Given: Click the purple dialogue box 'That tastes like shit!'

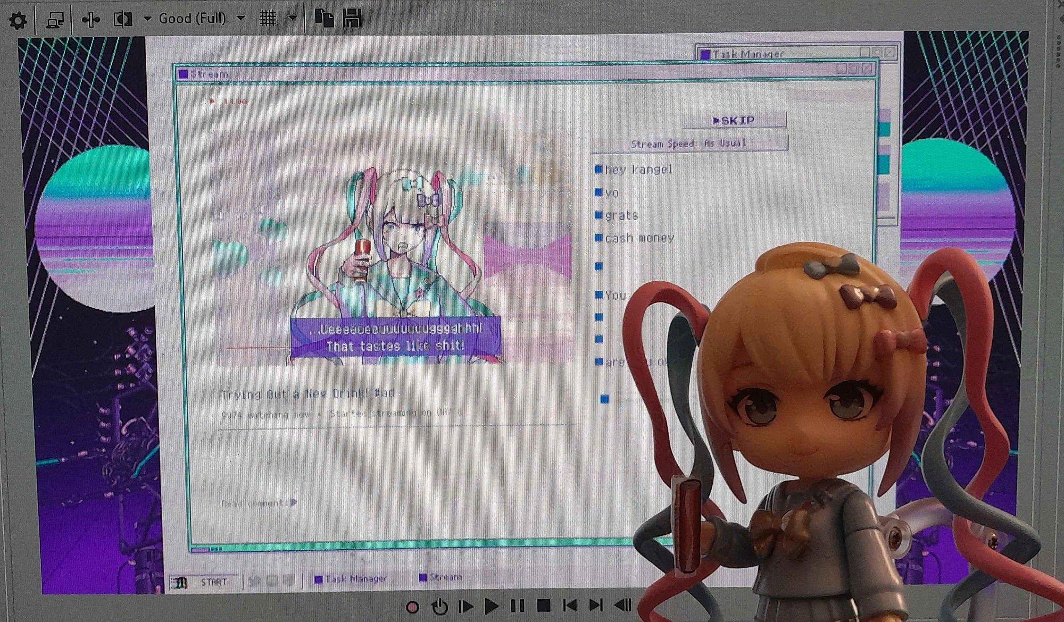Looking at the screenshot, I should (395, 338).
